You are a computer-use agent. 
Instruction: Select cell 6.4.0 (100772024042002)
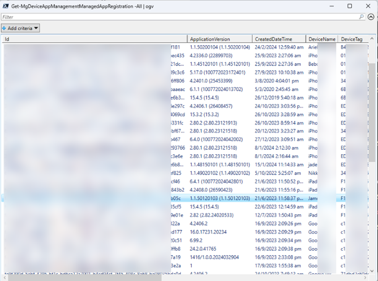pyautogui.click(x=216, y=139)
